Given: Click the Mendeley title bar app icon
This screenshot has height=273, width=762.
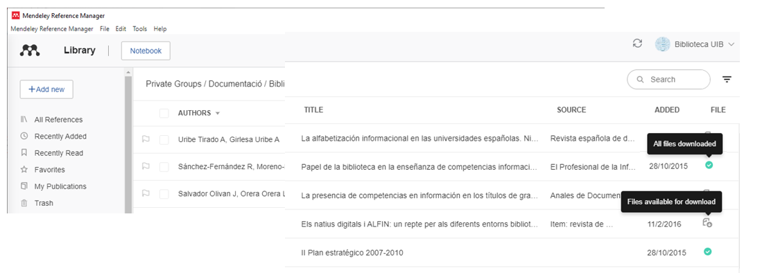Looking at the screenshot, I should click(x=15, y=15).
